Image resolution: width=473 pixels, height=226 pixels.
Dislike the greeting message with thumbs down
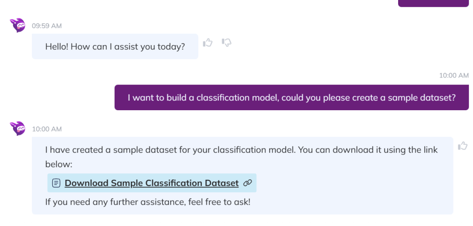click(227, 42)
